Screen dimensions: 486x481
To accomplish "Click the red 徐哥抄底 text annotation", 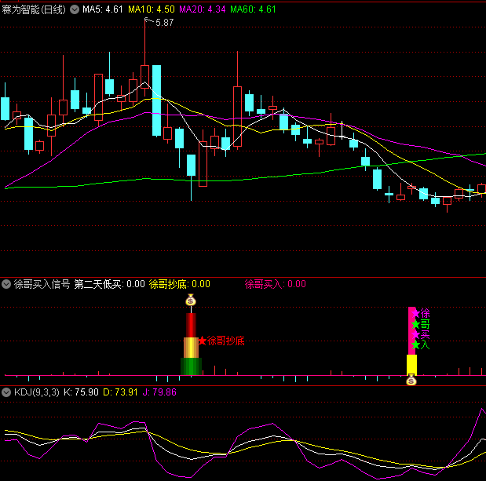I will point(225,341).
